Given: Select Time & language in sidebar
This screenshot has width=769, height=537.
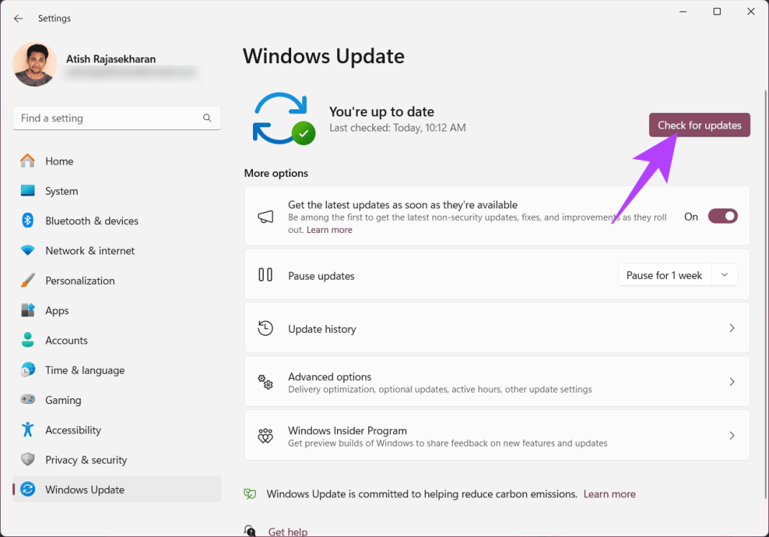Looking at the screenshot, I should click(85, 370).
